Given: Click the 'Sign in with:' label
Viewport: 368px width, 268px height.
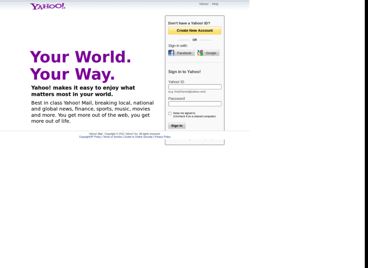Looking at the screenshot, I should [x=178, y=46].
